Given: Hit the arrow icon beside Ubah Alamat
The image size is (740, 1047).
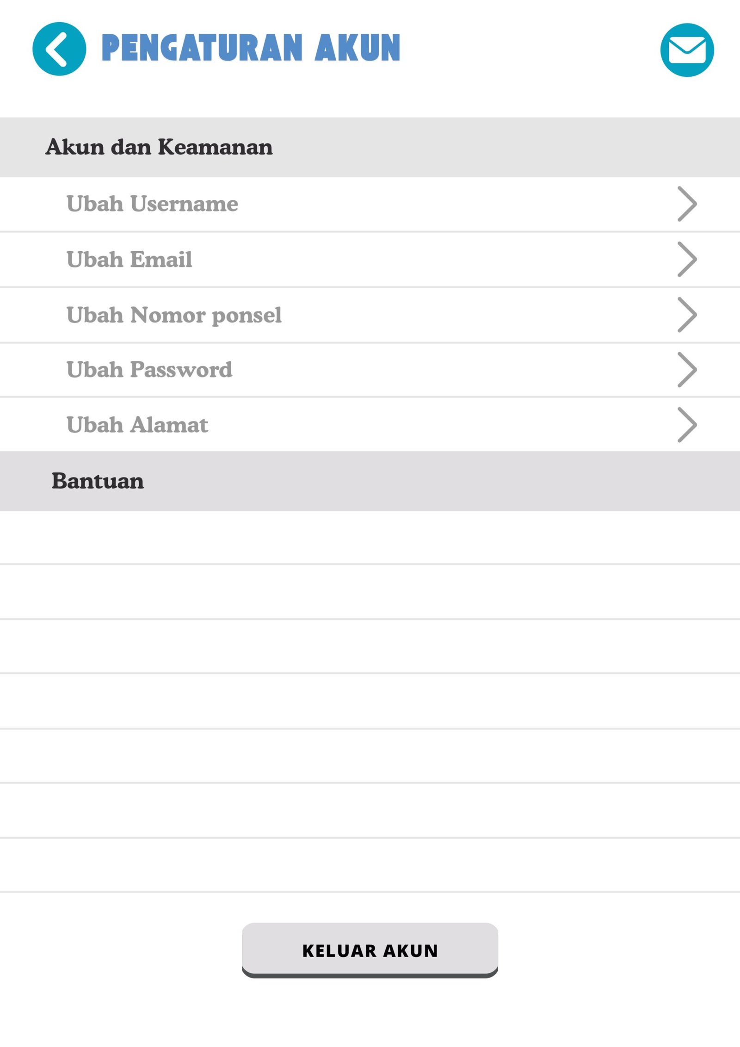Looking at the screenshot, I should [687, 425].
